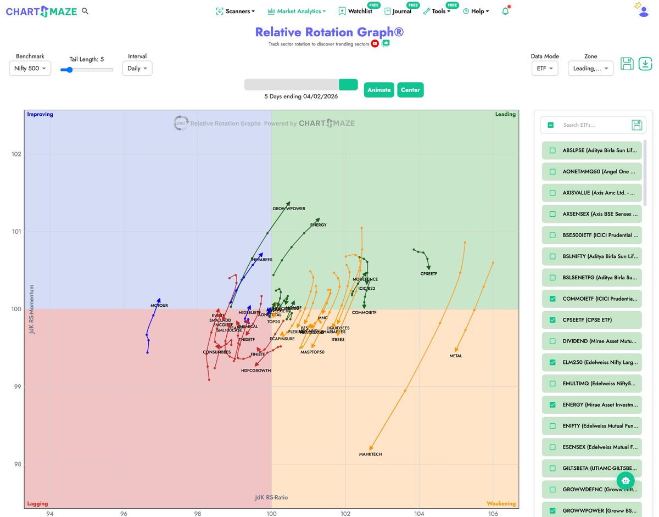Viewport: 659px width, 517px height.
Task: Open the Data Mode ETF dropdown
Action: [x=545, y=69]
